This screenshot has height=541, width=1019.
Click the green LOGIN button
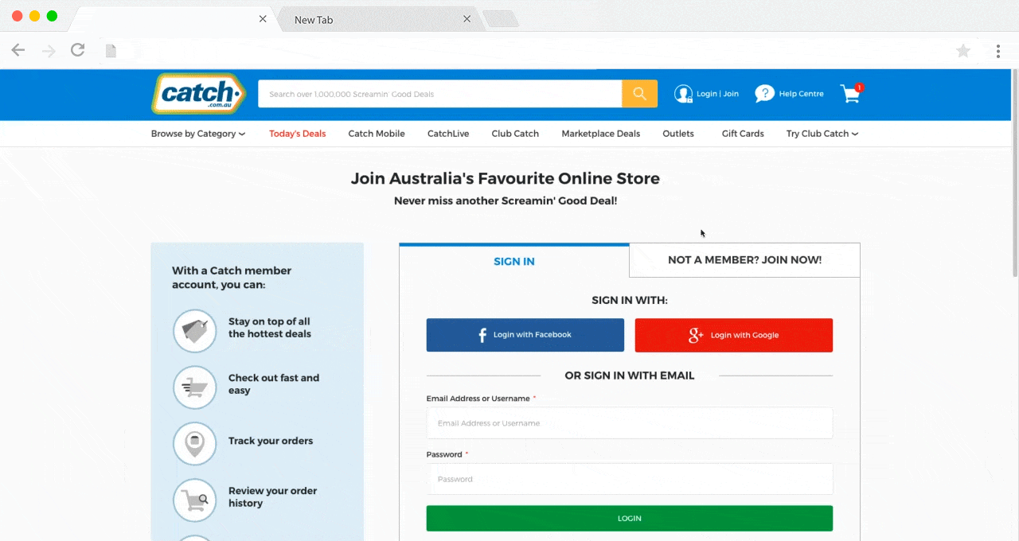(630, 519)
